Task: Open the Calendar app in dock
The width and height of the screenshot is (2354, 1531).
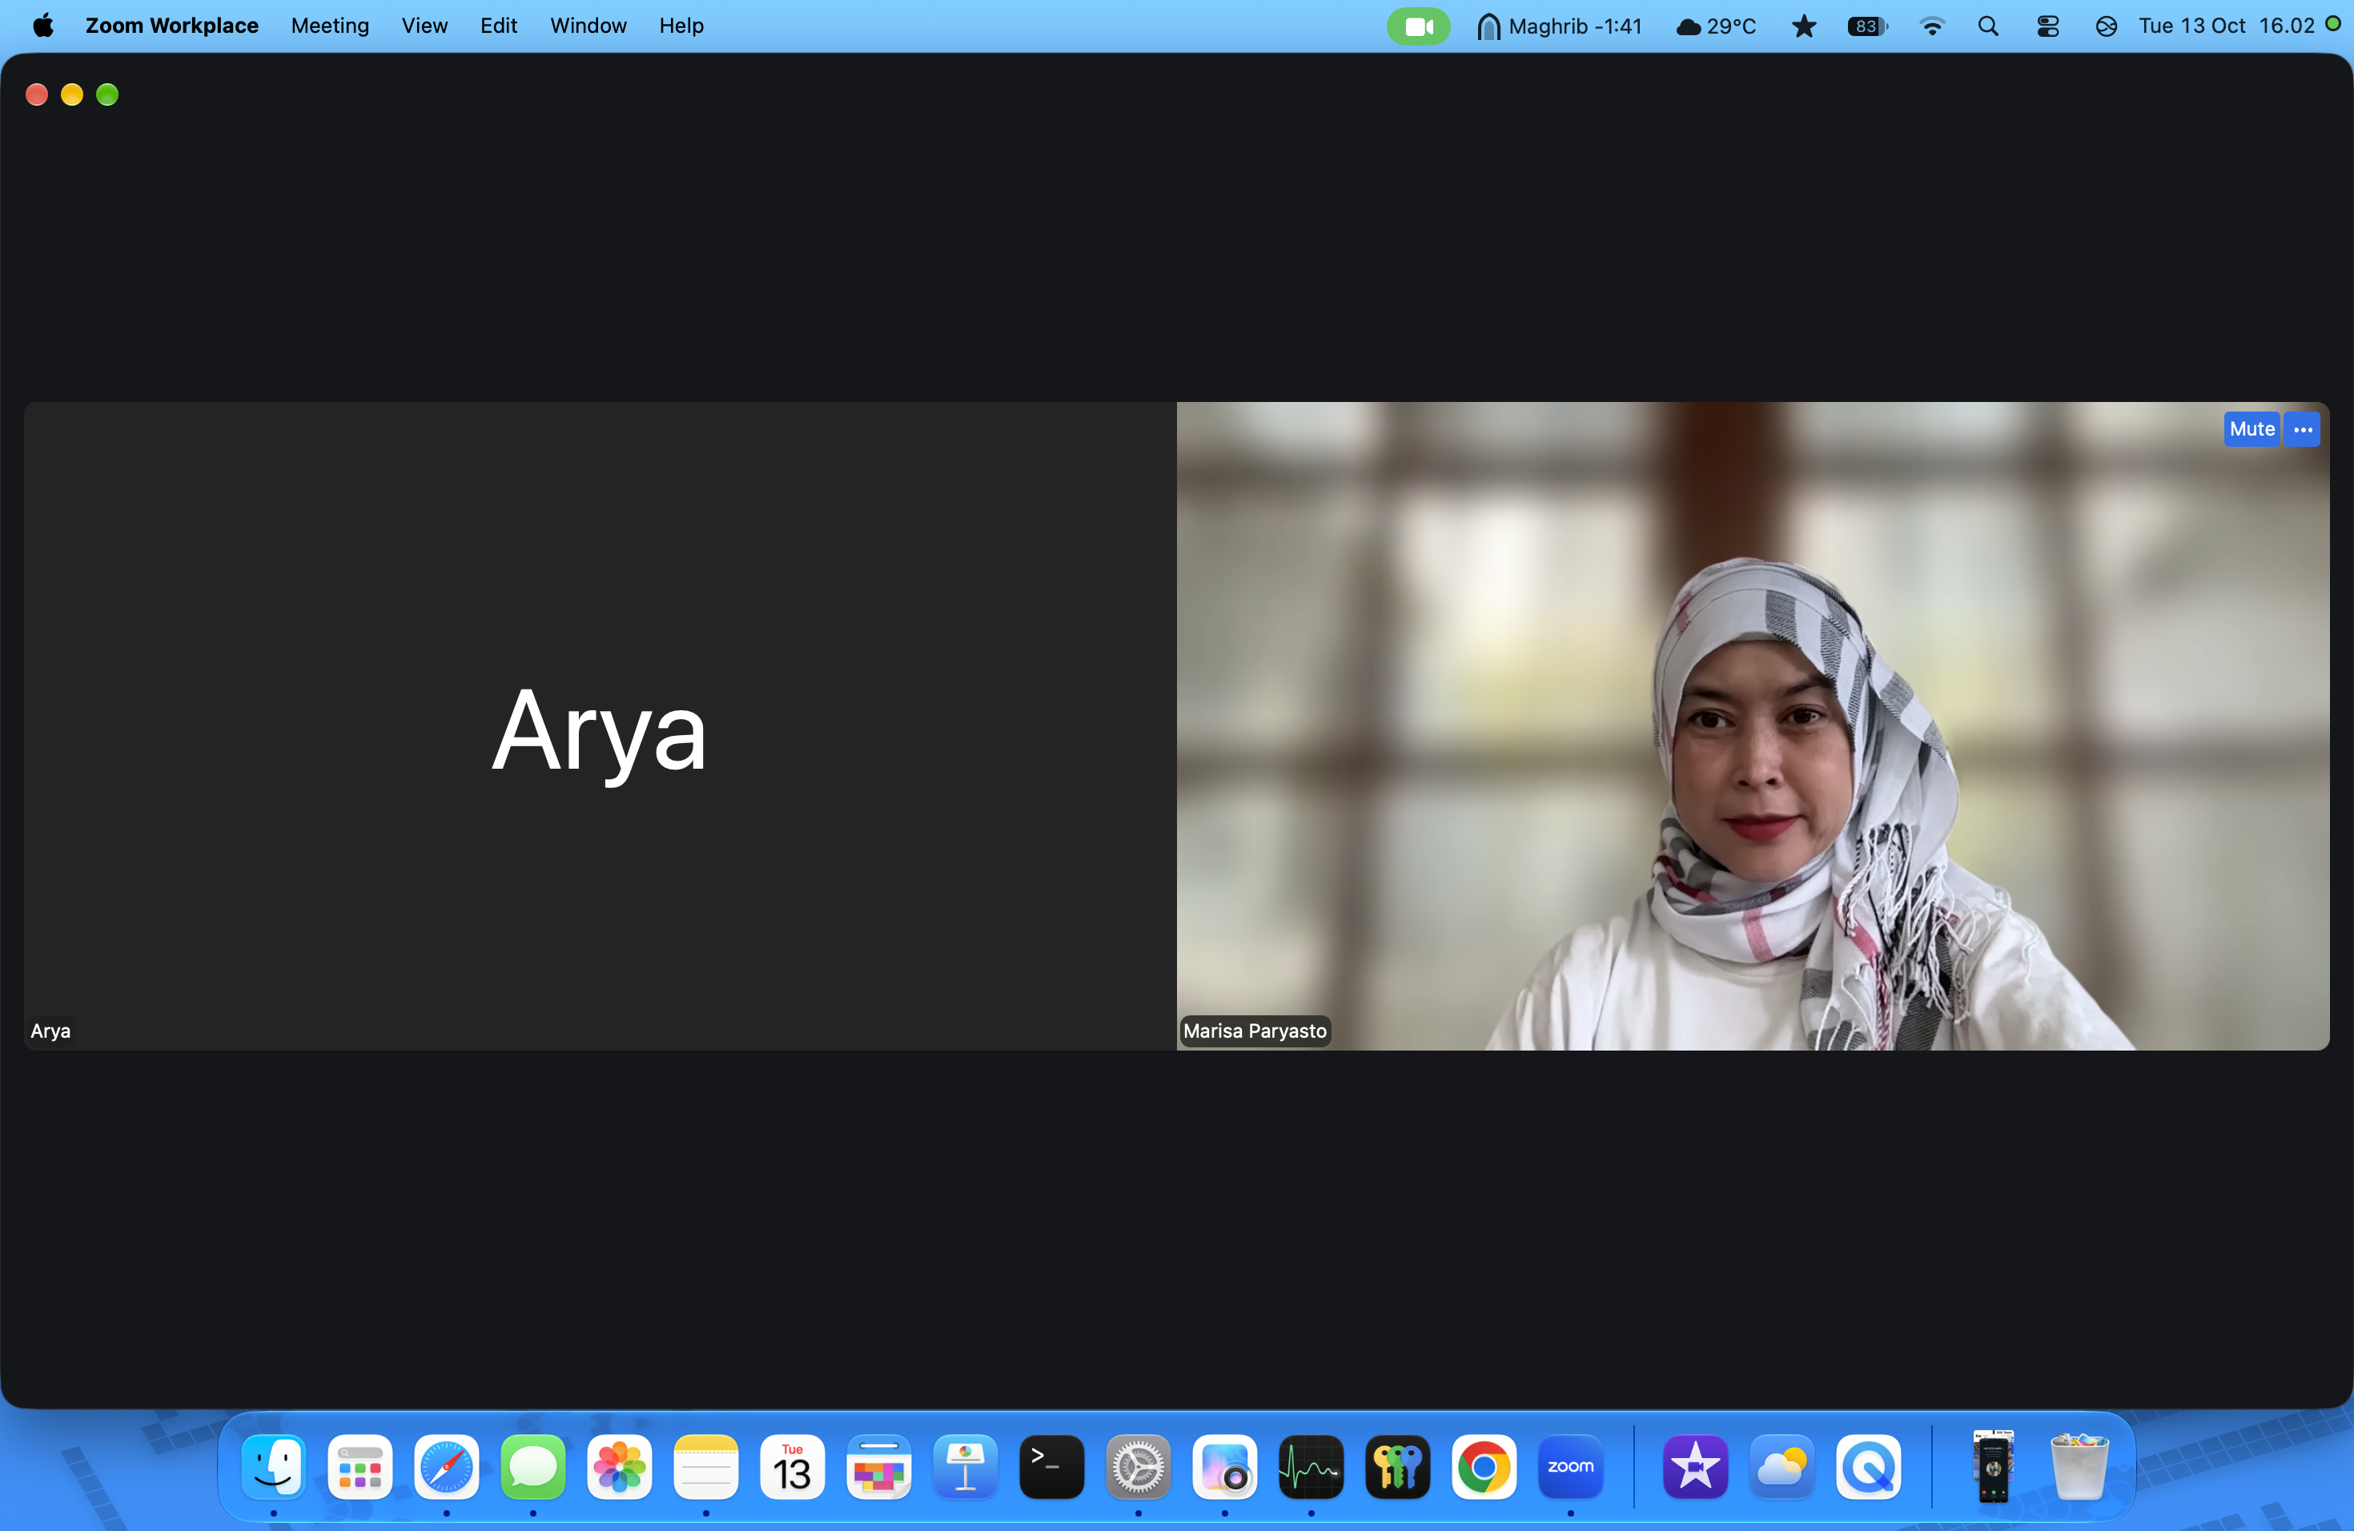Action: (792, 1467)
